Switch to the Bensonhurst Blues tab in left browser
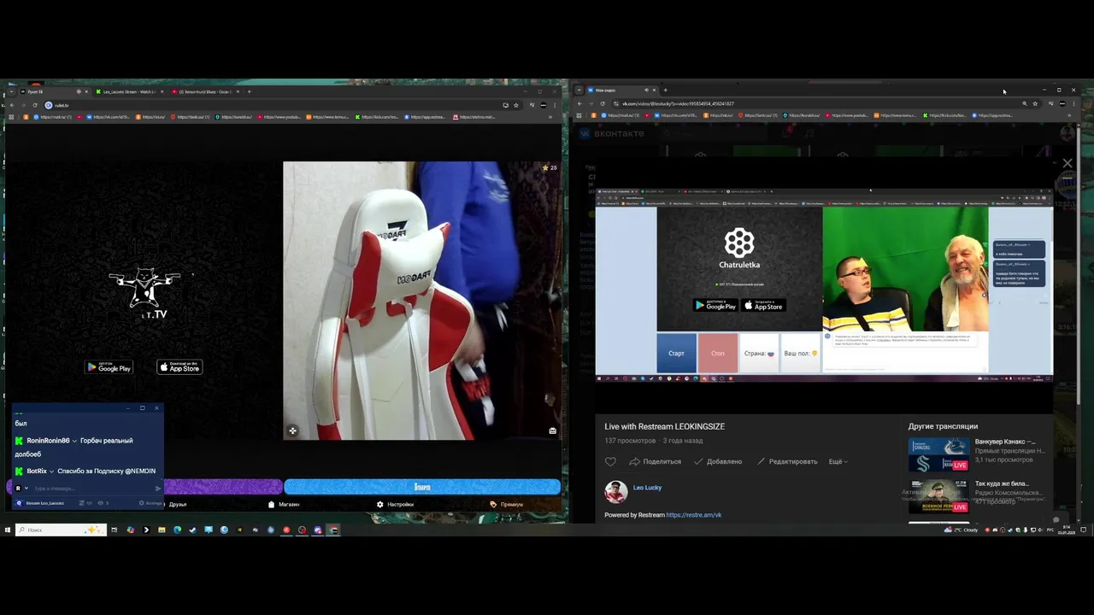Screen dimensions: 1094x615 pyautogui.click(x=203, y=91)
